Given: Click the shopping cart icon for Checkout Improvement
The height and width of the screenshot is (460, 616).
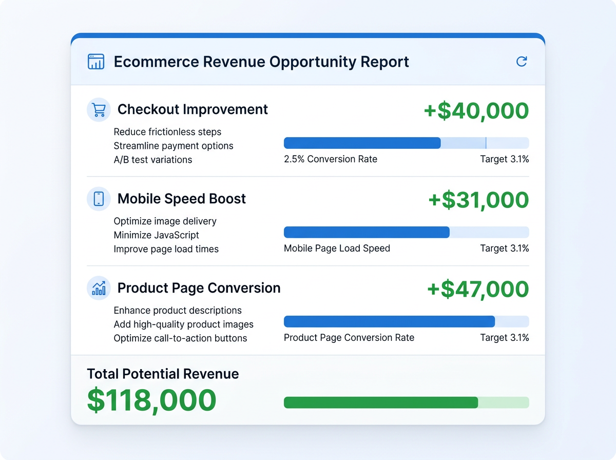Looking at the screenshot, I should pyautogui.click(x=99, y=109).
